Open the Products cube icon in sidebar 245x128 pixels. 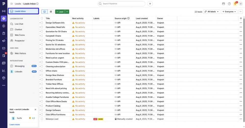pos(4,78)
